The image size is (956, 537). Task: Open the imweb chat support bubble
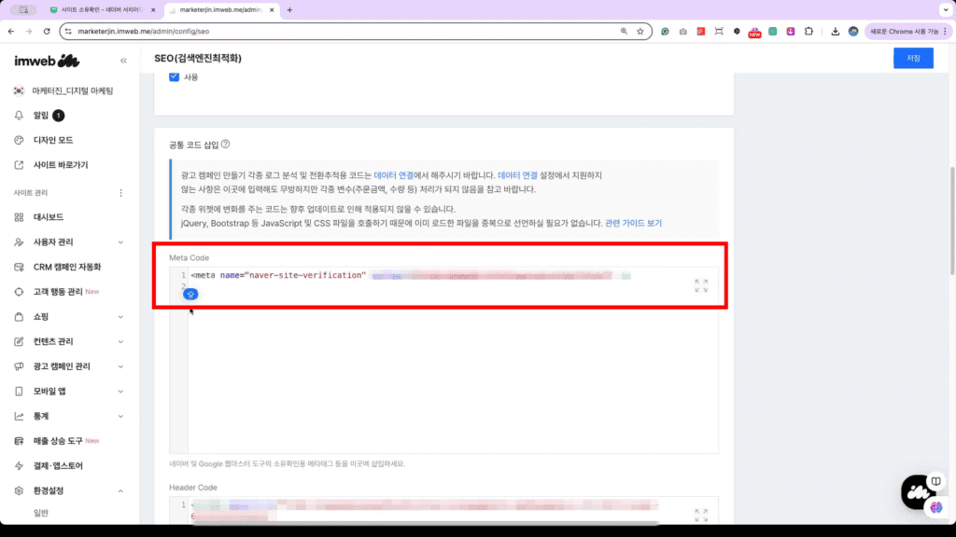click(918, 490)
